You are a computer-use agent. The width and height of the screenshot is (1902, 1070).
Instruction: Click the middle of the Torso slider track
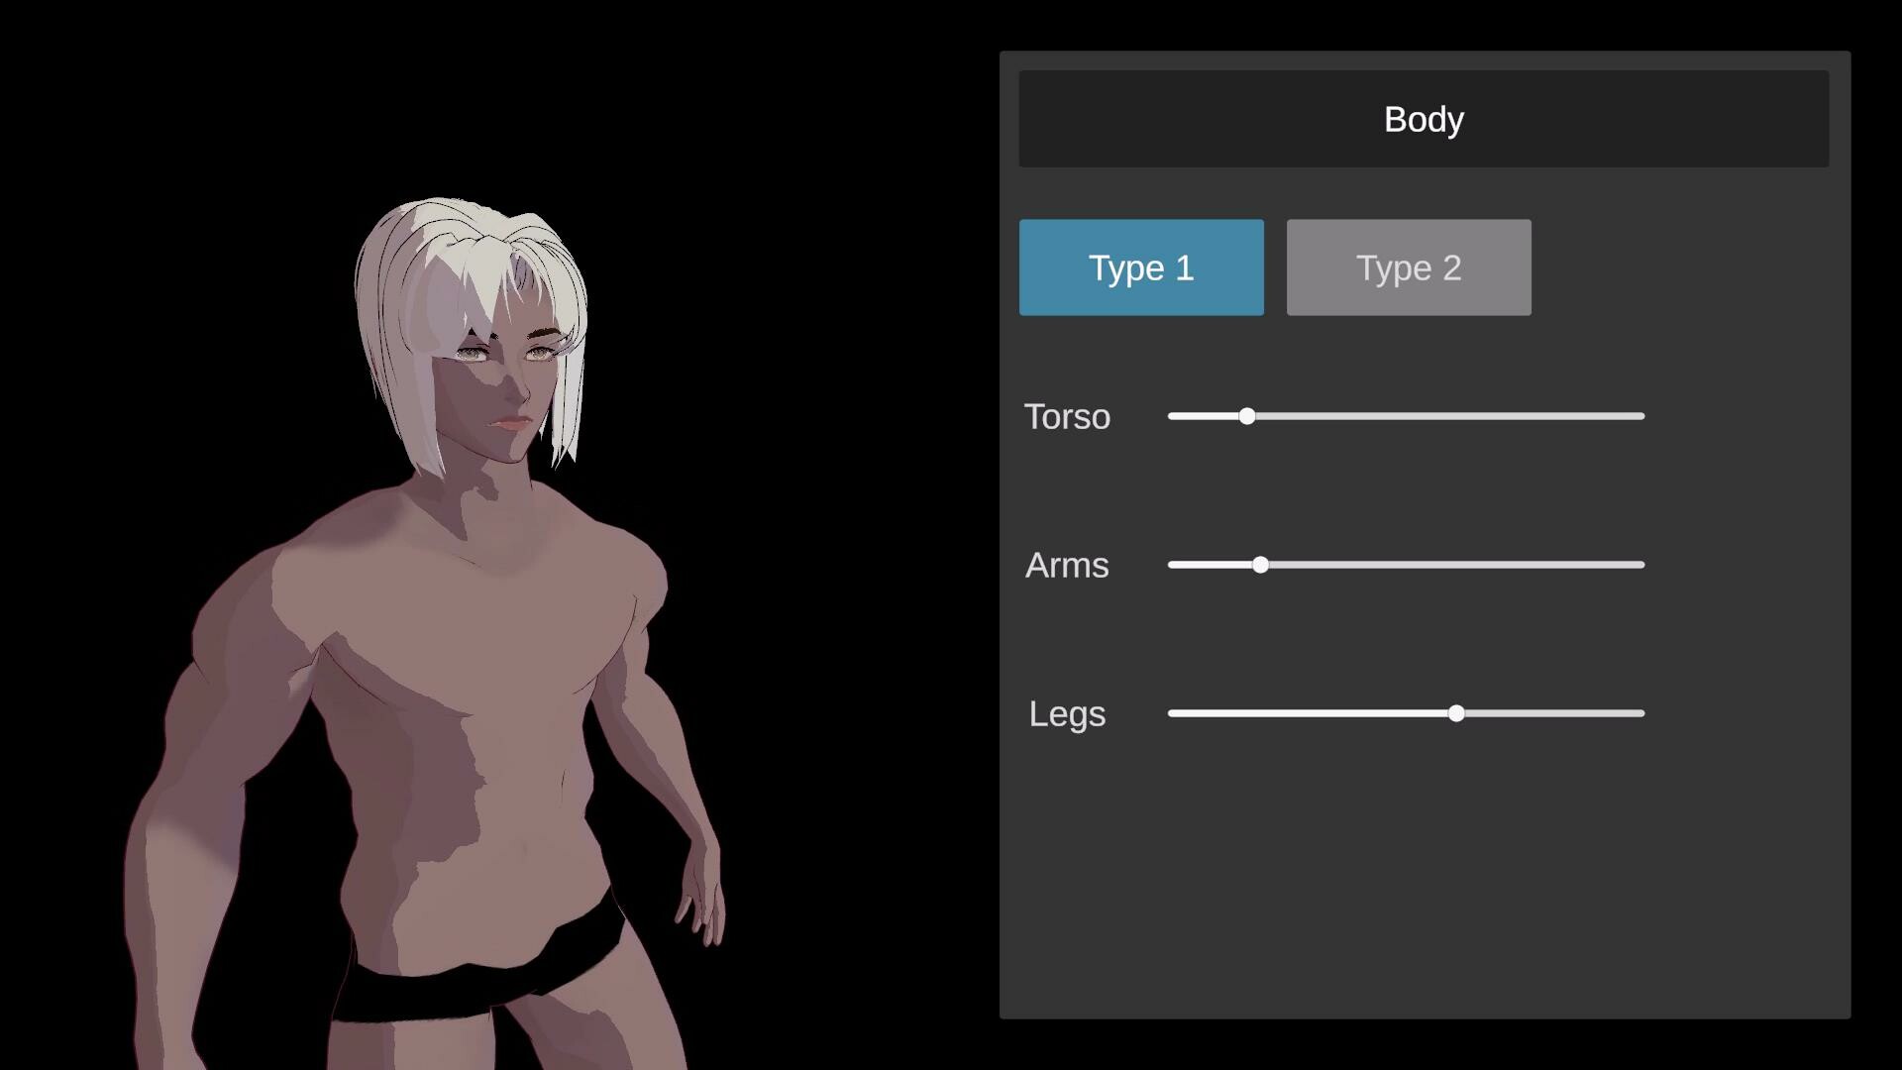(x=1407, y=416)
